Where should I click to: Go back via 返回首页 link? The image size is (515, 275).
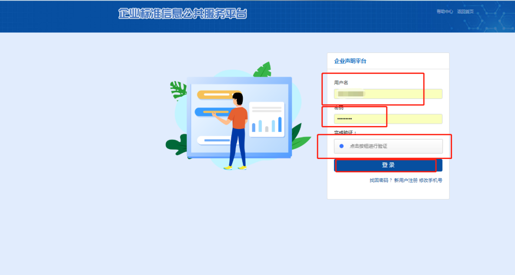coord(465,11)
